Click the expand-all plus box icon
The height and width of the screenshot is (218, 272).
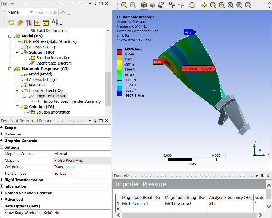pos(37,22)
